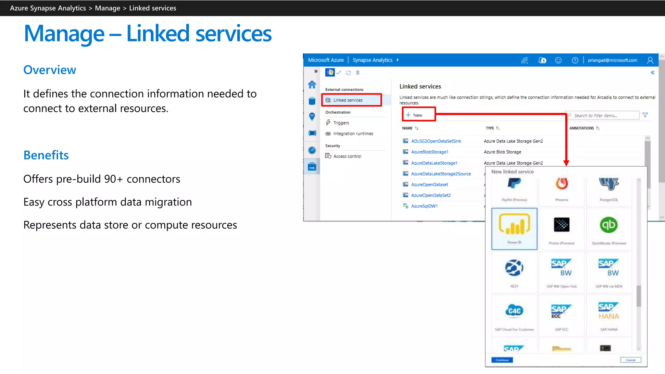Image resolution: width=665 pixels, height=374 pixels.
Task: Open the AzureOpenDataset linked service
Action: 429,184
